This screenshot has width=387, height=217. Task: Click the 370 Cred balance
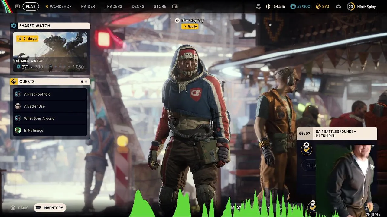[x=326, y=6]
